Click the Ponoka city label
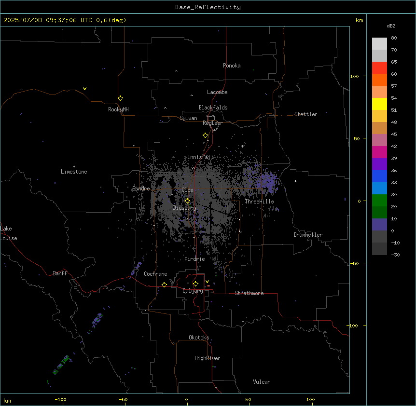 click(x=232, y=66)
